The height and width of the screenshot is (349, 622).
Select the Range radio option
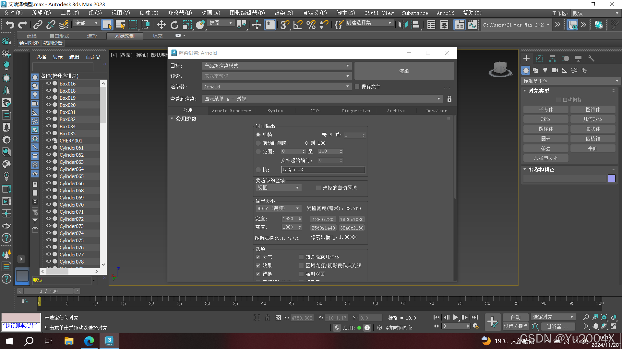point(258,152)
